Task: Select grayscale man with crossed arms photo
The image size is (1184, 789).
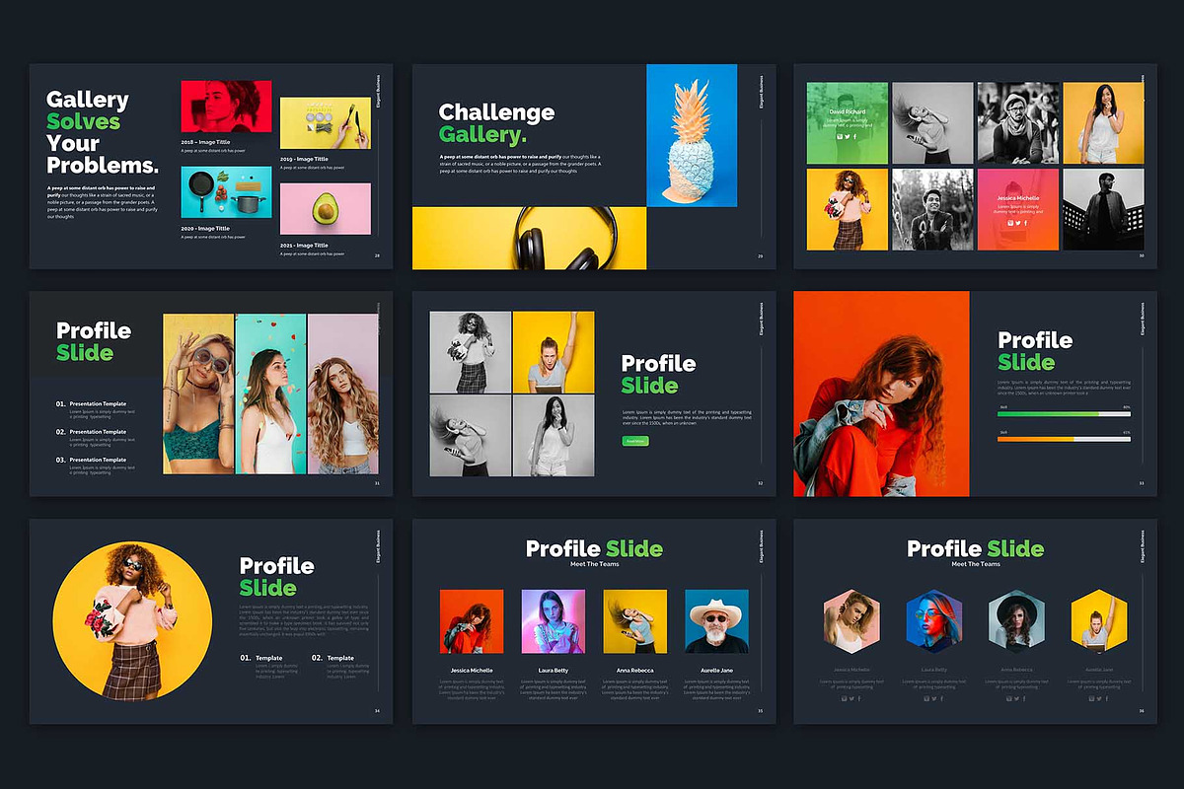Action: (x=932, y=209)
